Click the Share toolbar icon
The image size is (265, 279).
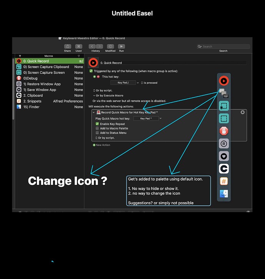click(x=67, y=46)
